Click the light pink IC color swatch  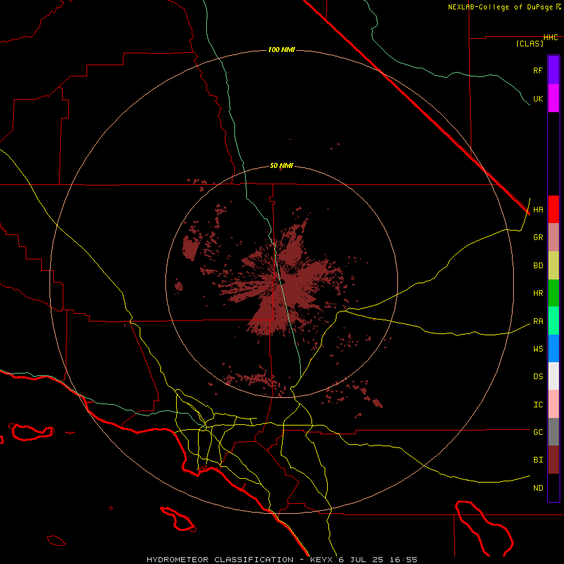[553, 404]
